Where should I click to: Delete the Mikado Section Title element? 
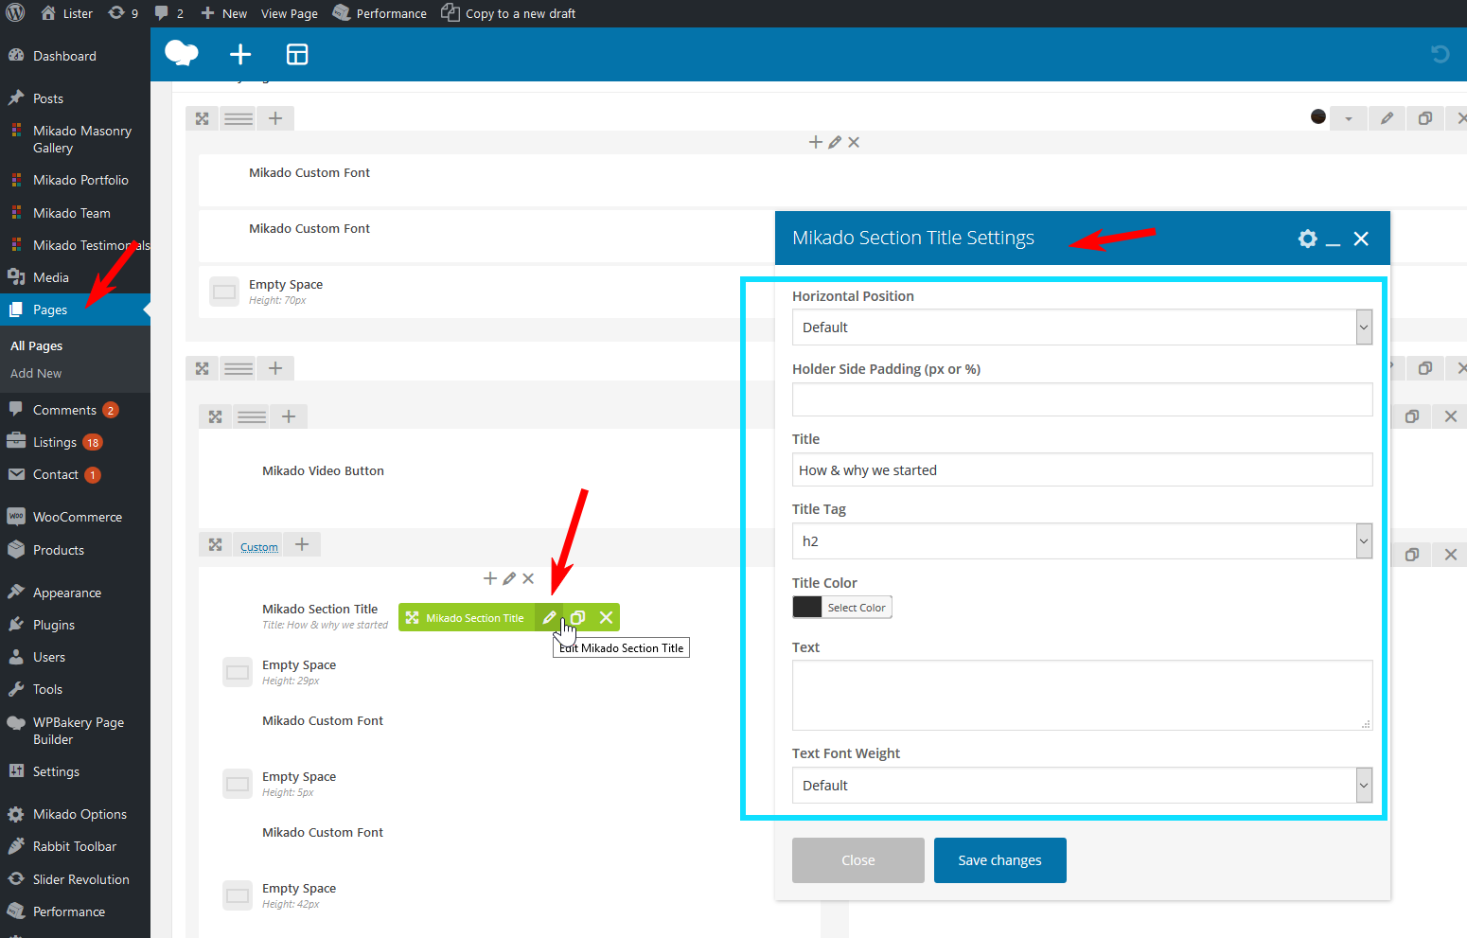click(606, 617)
